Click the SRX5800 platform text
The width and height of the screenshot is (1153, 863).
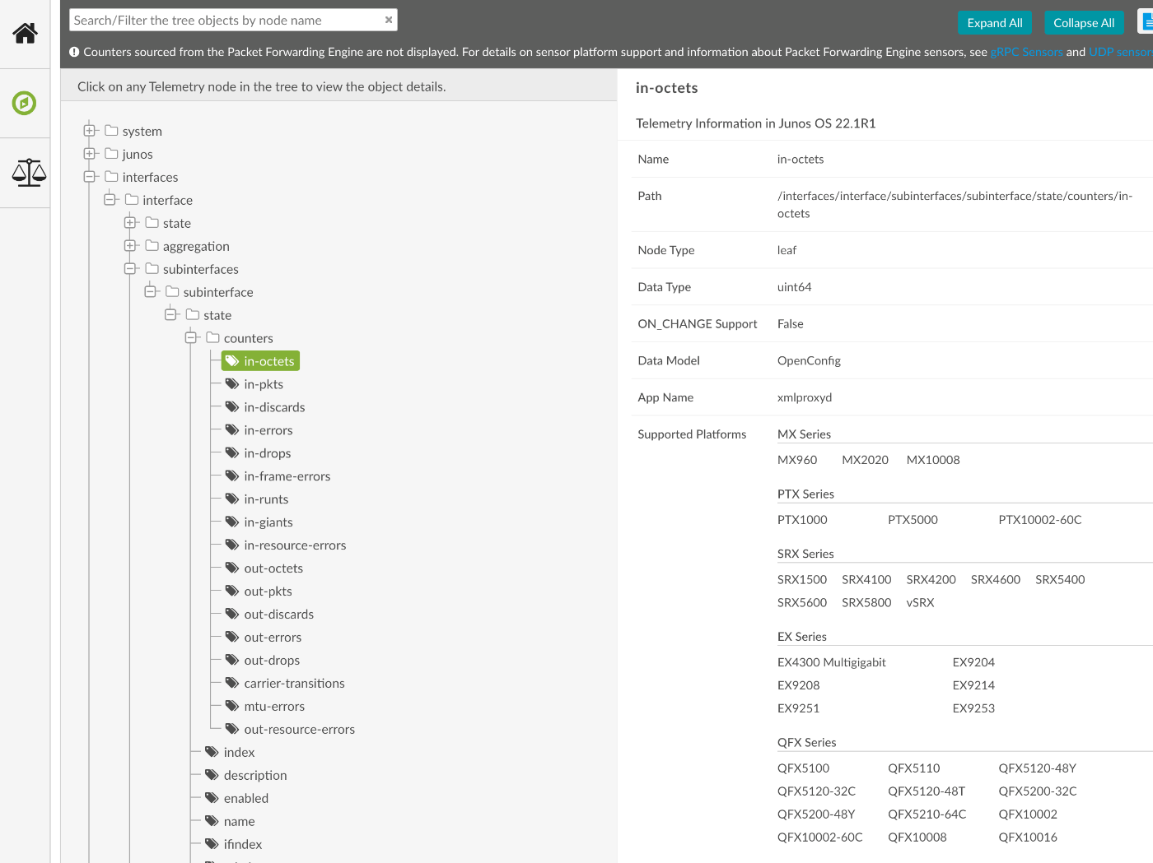coord(866,603)
